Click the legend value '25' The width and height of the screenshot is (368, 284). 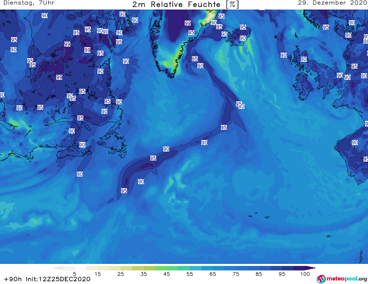(120, 274)
